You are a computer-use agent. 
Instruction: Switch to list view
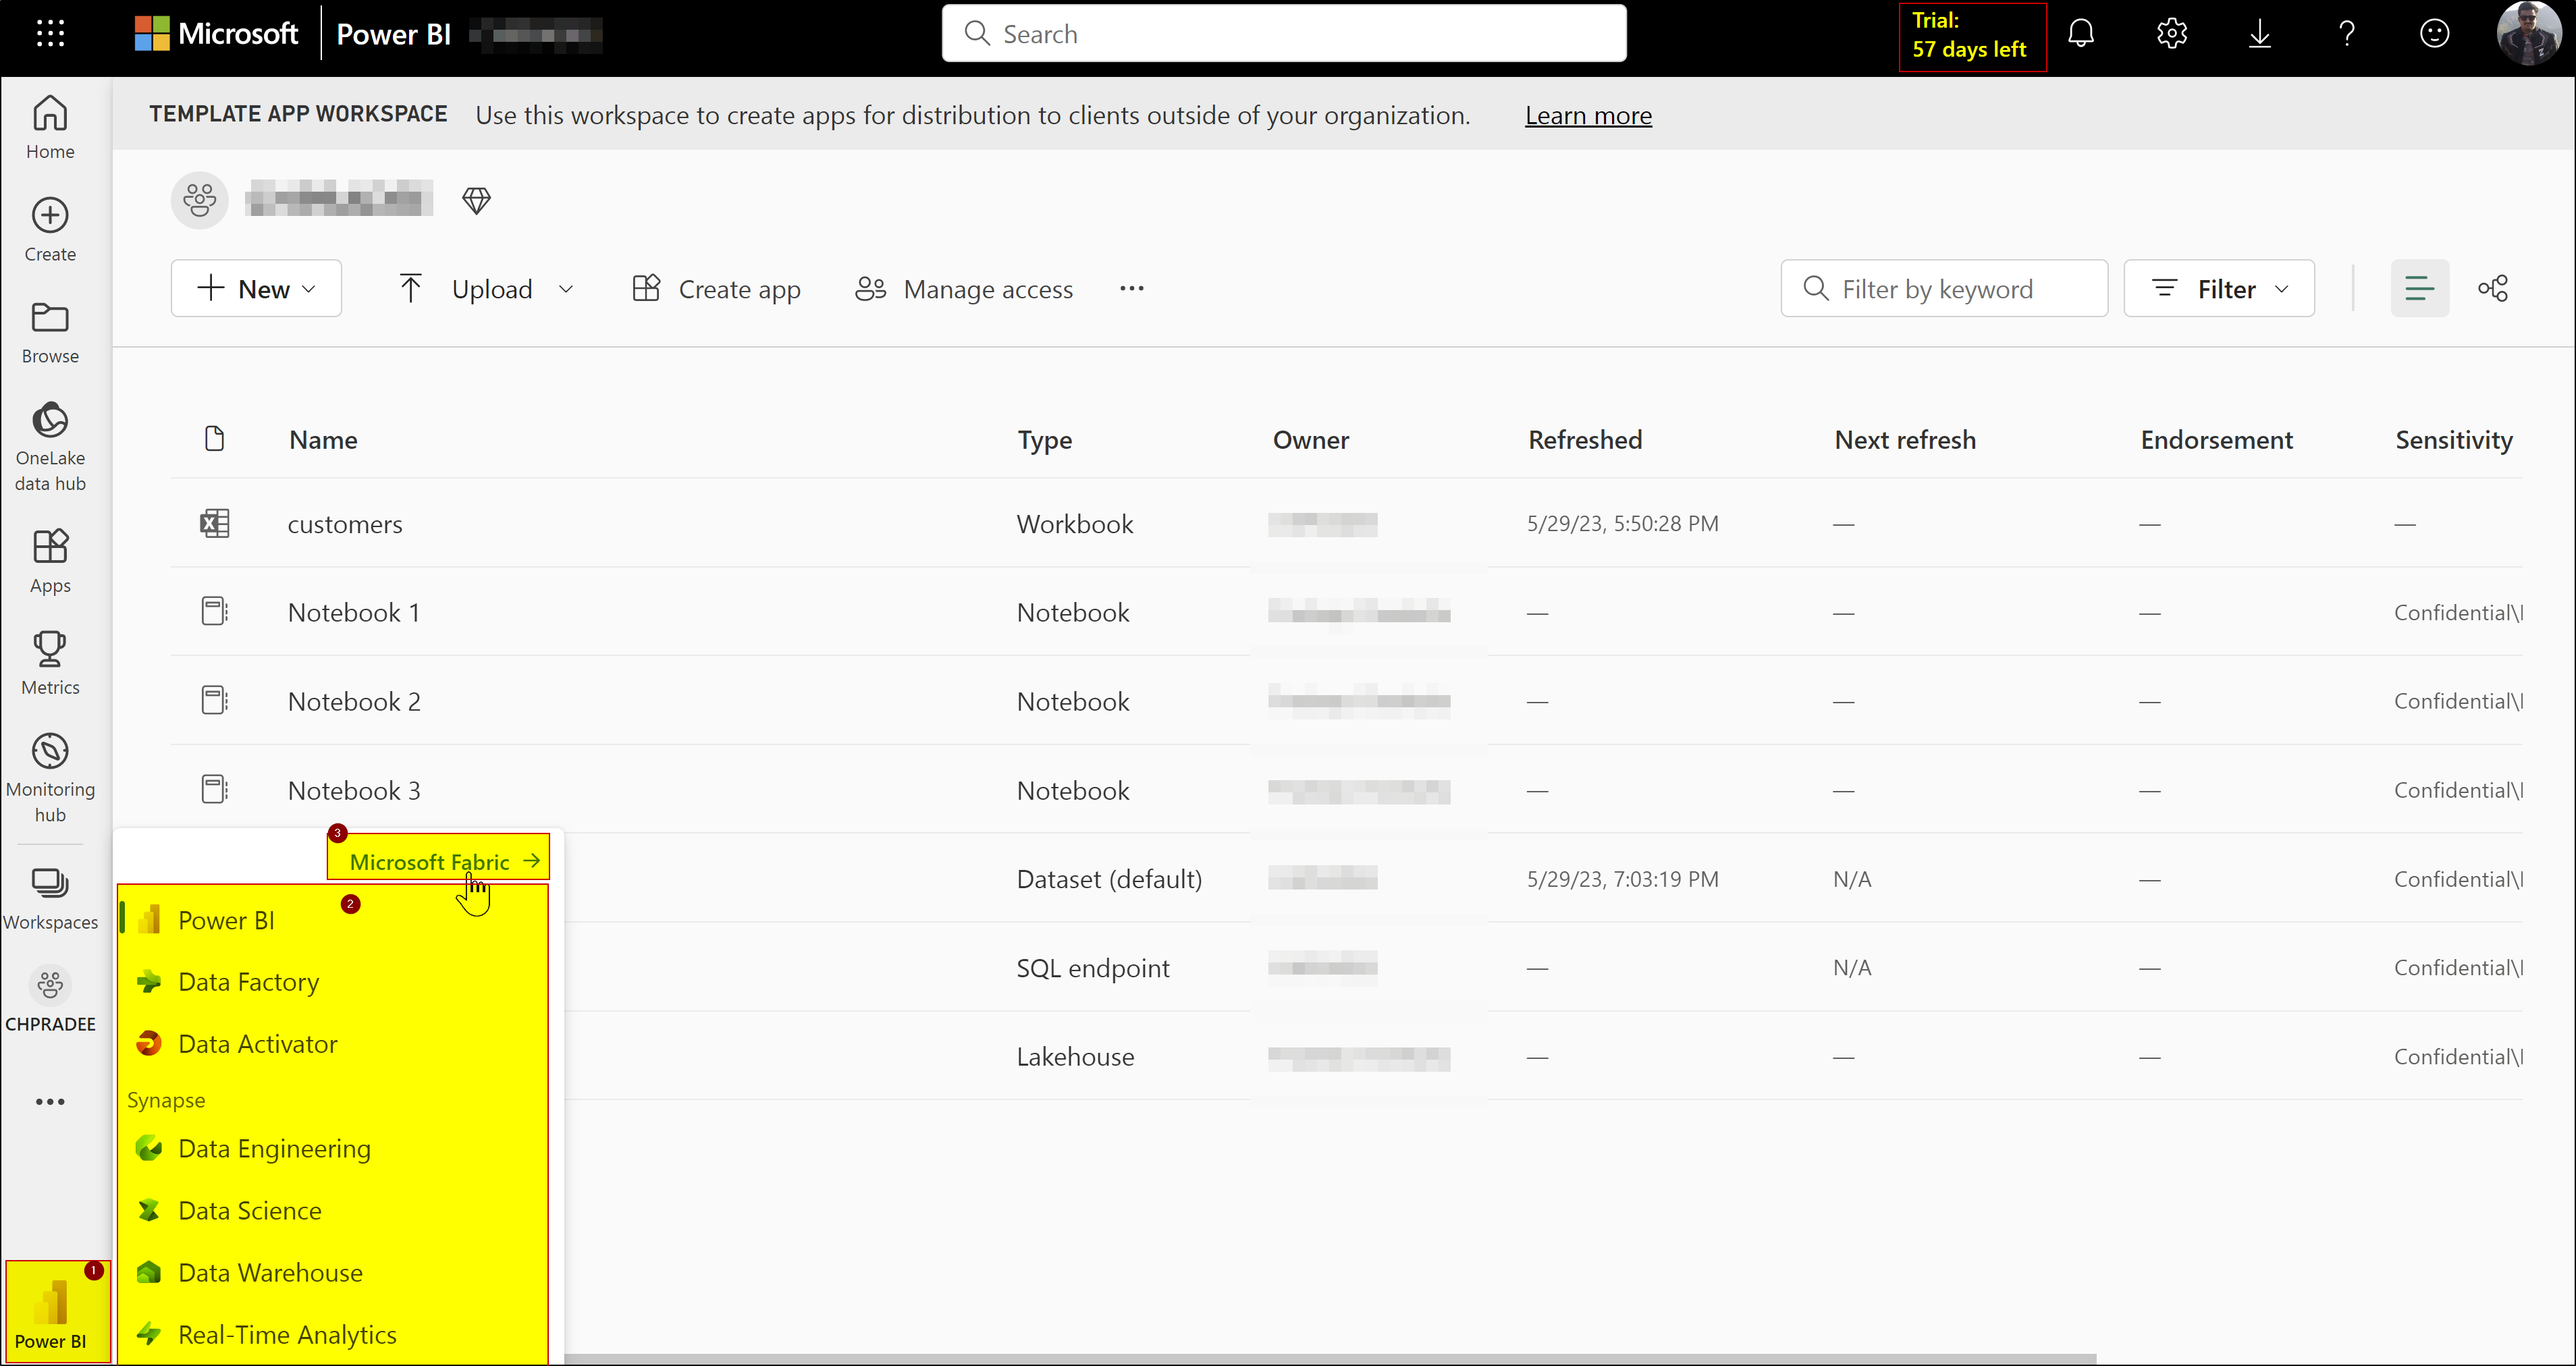tap(2419, 288)
